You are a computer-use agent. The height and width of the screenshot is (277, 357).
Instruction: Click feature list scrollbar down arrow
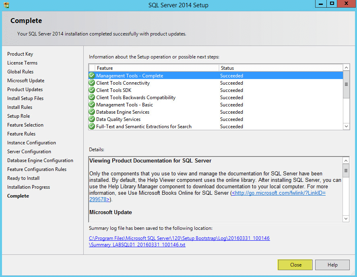346,127
